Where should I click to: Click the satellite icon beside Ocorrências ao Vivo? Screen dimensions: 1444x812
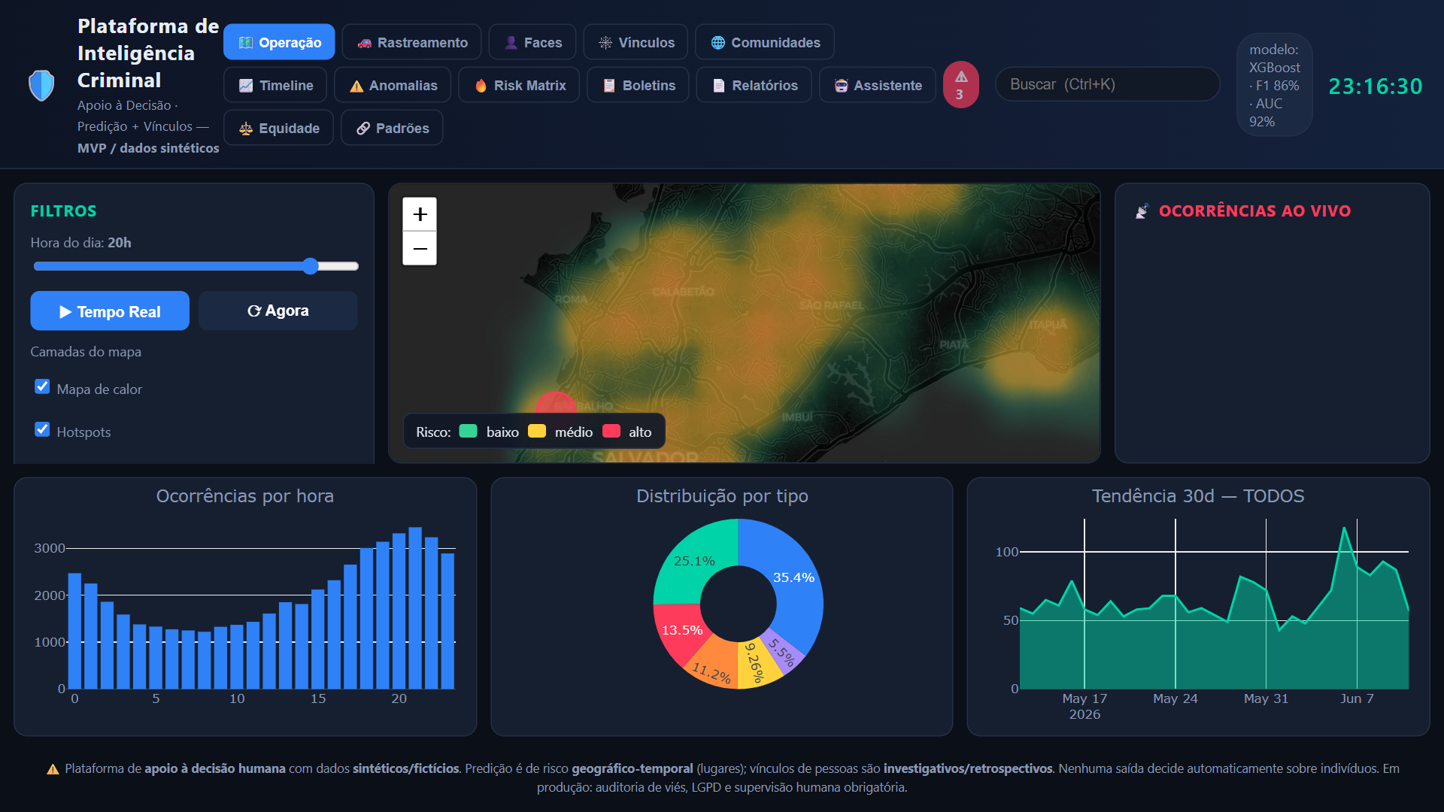pos(1142,211)
